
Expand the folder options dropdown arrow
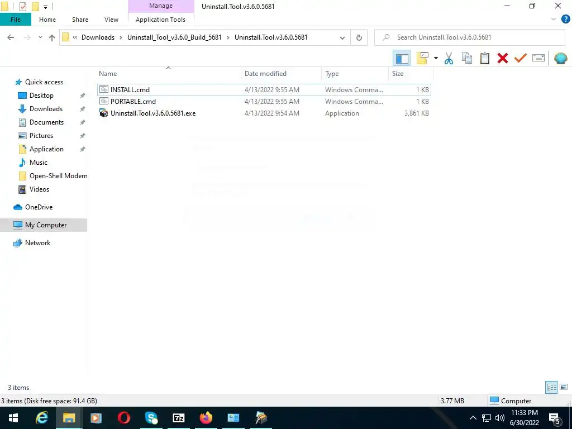click(436, 58)
